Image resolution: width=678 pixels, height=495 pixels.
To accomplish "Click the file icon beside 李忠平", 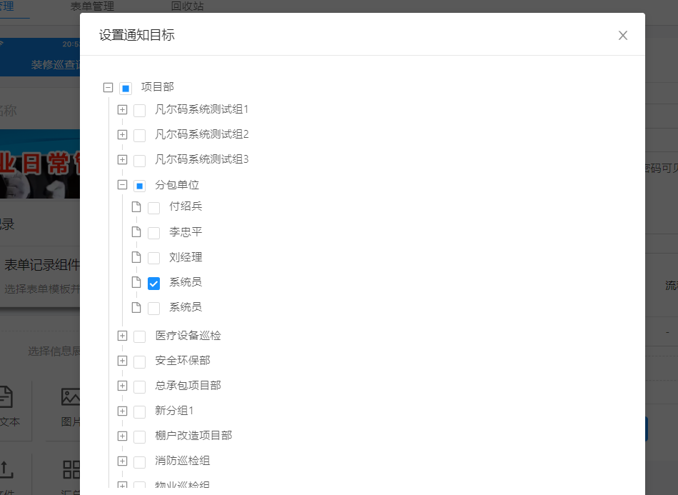I will pos(136,232).
